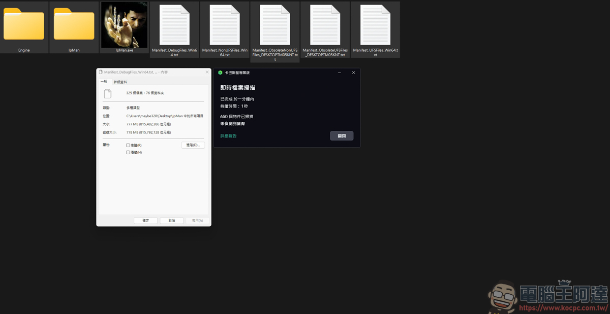This screenshot has width=610, height=314.
Task: Select Manifest_UFSFiles_Win64.txt file icon
Action: [x=376, y=25]
